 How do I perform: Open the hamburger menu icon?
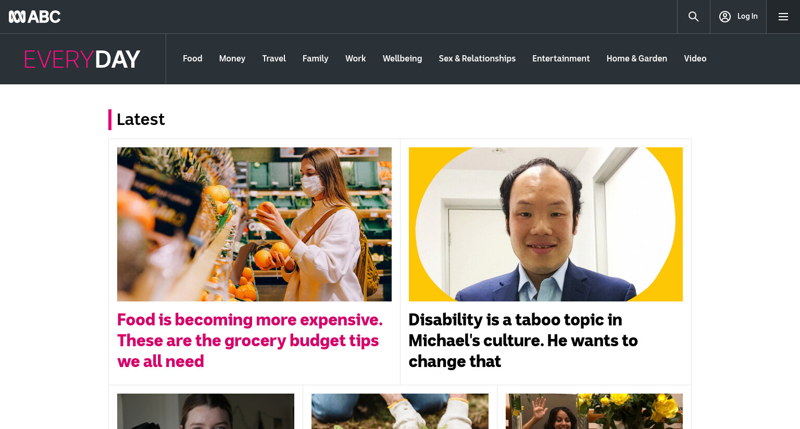point(783,17)
